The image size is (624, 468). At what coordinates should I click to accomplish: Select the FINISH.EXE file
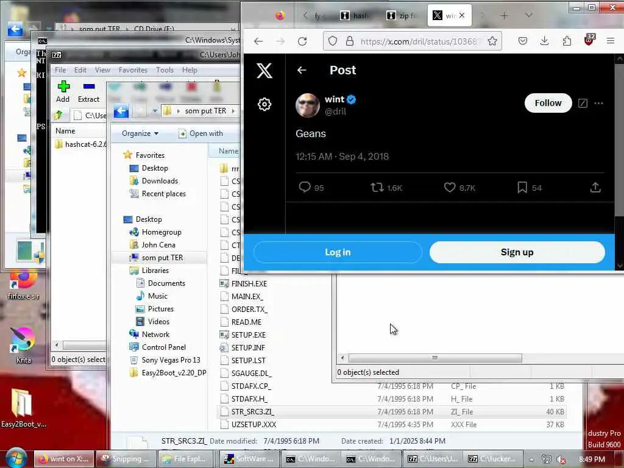tap(244, 284)
